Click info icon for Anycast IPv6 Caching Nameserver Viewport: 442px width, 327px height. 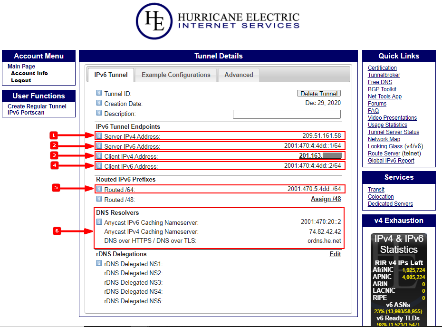point(99,222)
